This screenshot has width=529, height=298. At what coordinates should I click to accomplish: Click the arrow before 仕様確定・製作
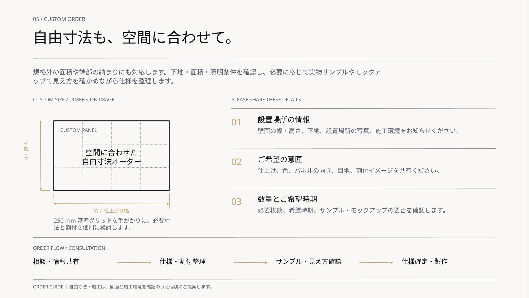click(376, 262)
